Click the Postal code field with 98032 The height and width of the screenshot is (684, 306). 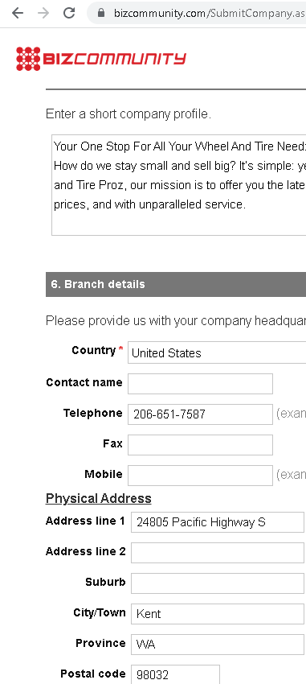tap(175, 674)
